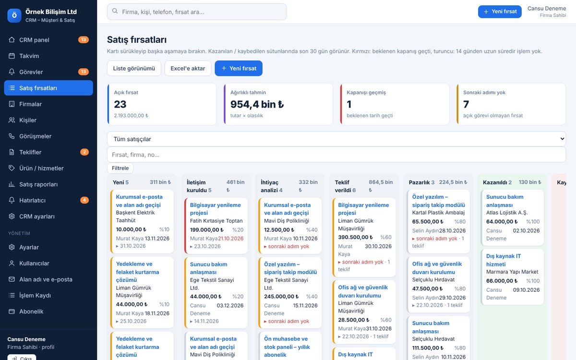Image resolution: width=576 pixels, height=360 pixels.
Task: Click the Pazarlık column header
Action: (438, 182)
